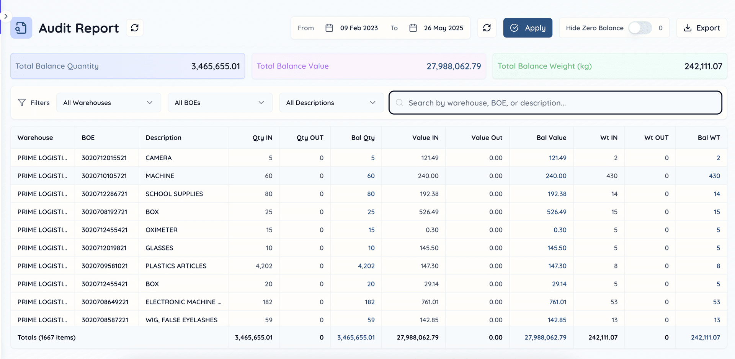Screen dimensions: 735x359
Task: Sort by the Bal Qty column header
Action: [363, 138]
